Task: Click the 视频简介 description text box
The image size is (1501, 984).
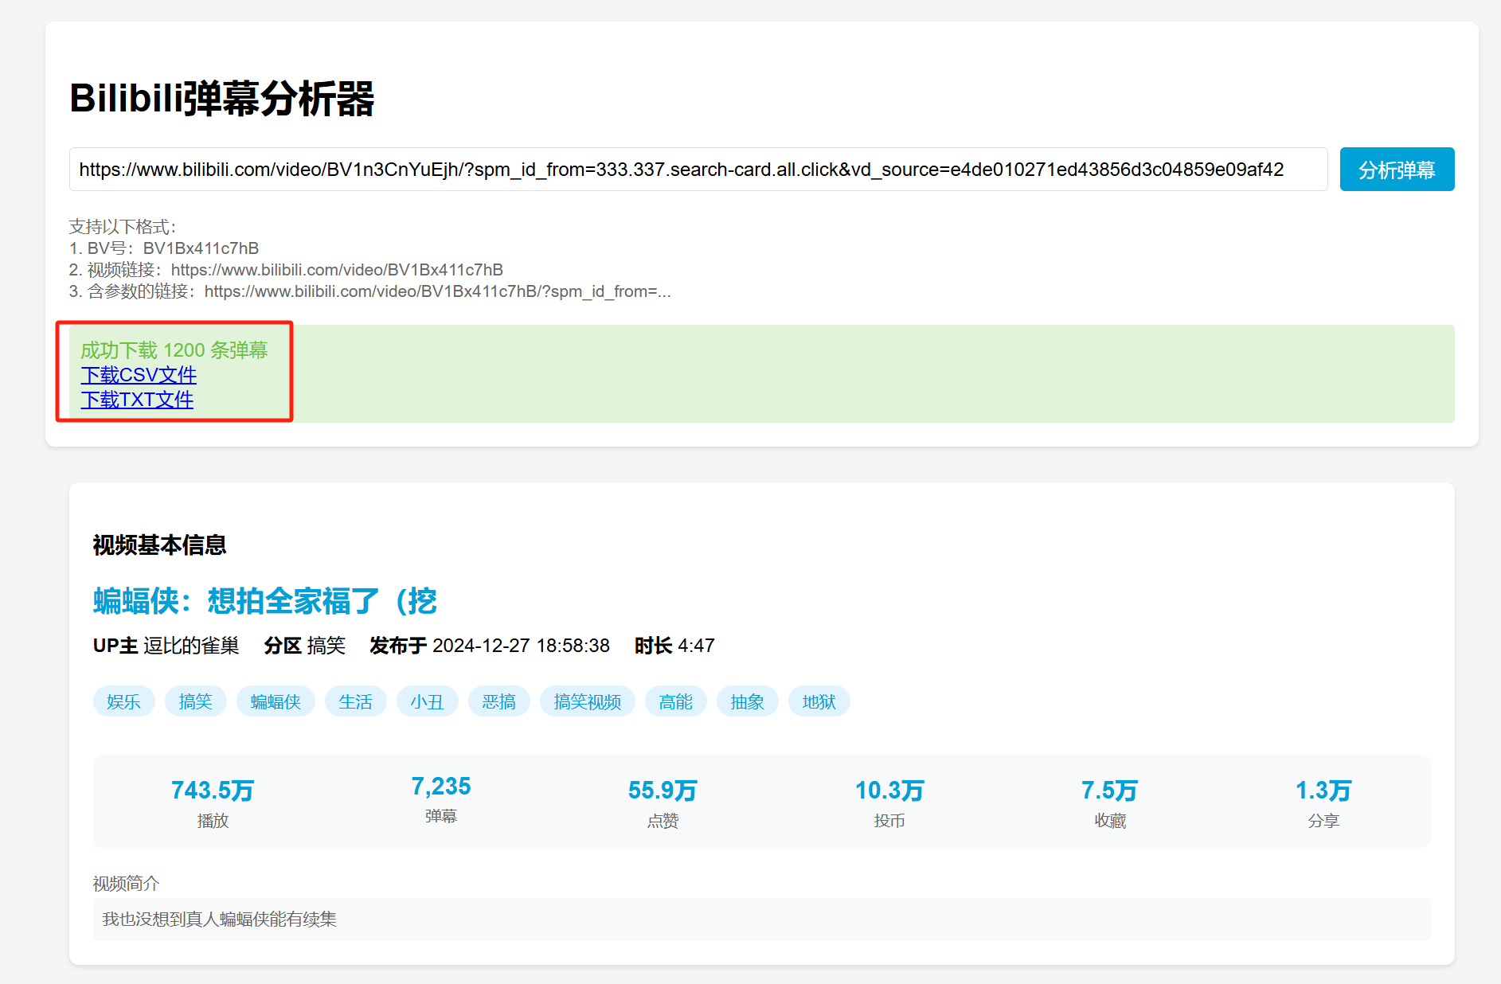Action: (x=761, y=920)
